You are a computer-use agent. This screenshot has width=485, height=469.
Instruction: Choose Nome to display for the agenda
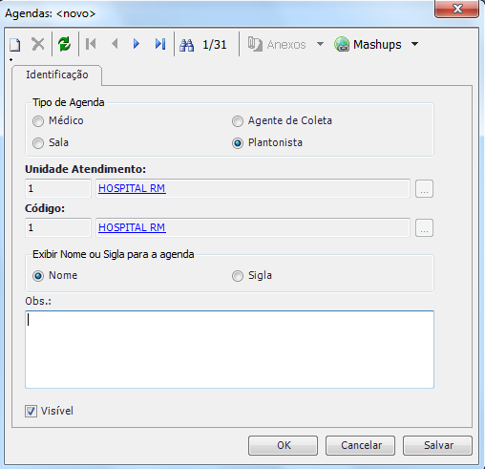tap(38, 276)
